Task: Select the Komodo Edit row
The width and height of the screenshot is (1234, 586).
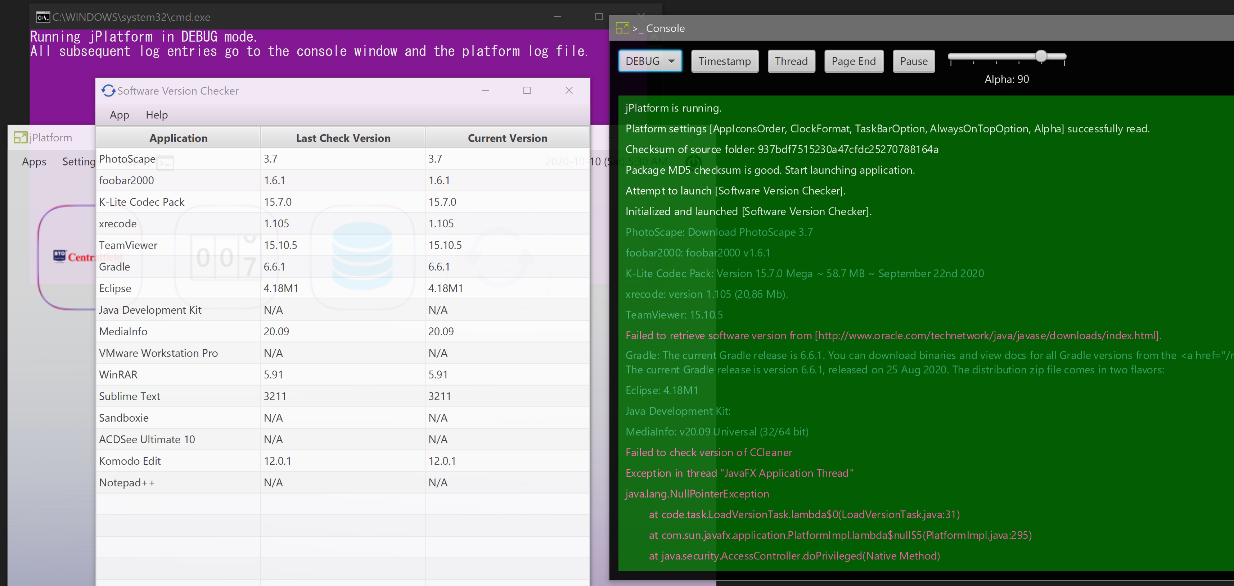Action: point(342,460)
